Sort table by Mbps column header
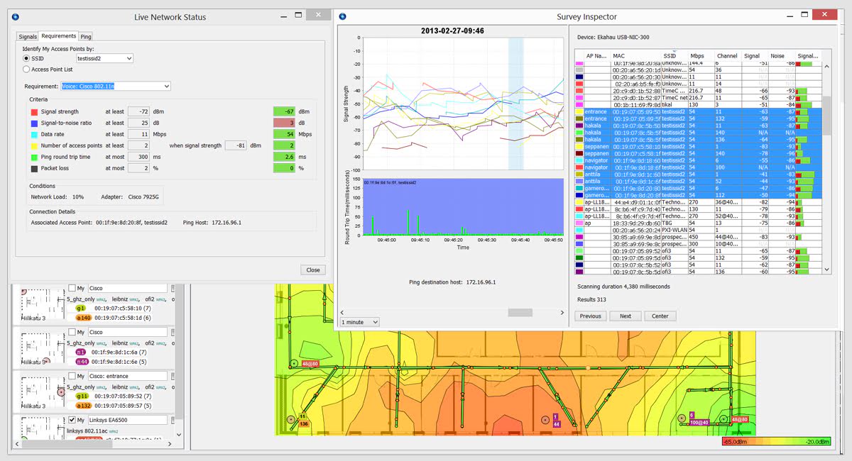 click(x=701, y=55)
